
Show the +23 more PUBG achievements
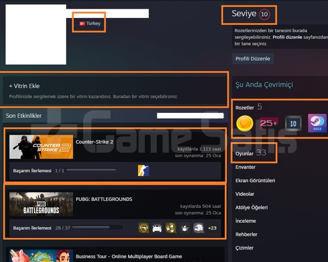tap(212, 228)
